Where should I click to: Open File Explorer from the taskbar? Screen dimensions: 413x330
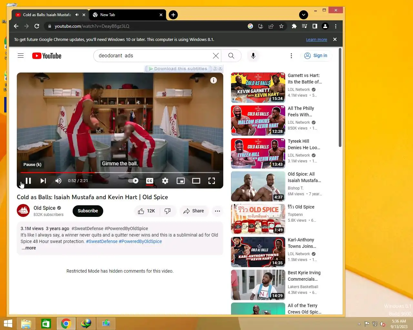coord(26,324)
